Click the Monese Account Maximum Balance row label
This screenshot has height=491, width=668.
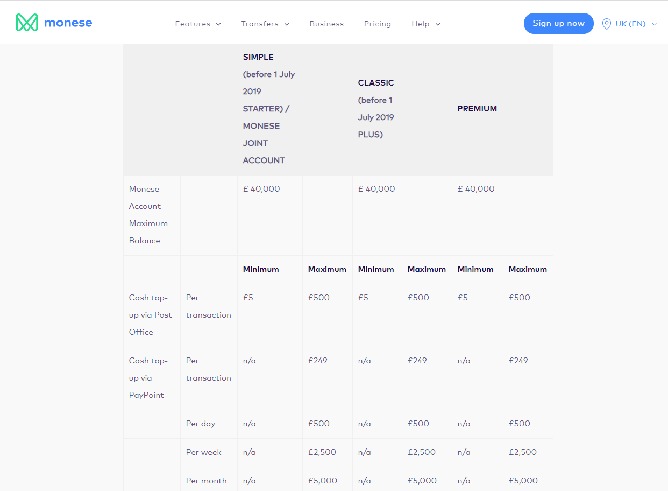(148, 215)
